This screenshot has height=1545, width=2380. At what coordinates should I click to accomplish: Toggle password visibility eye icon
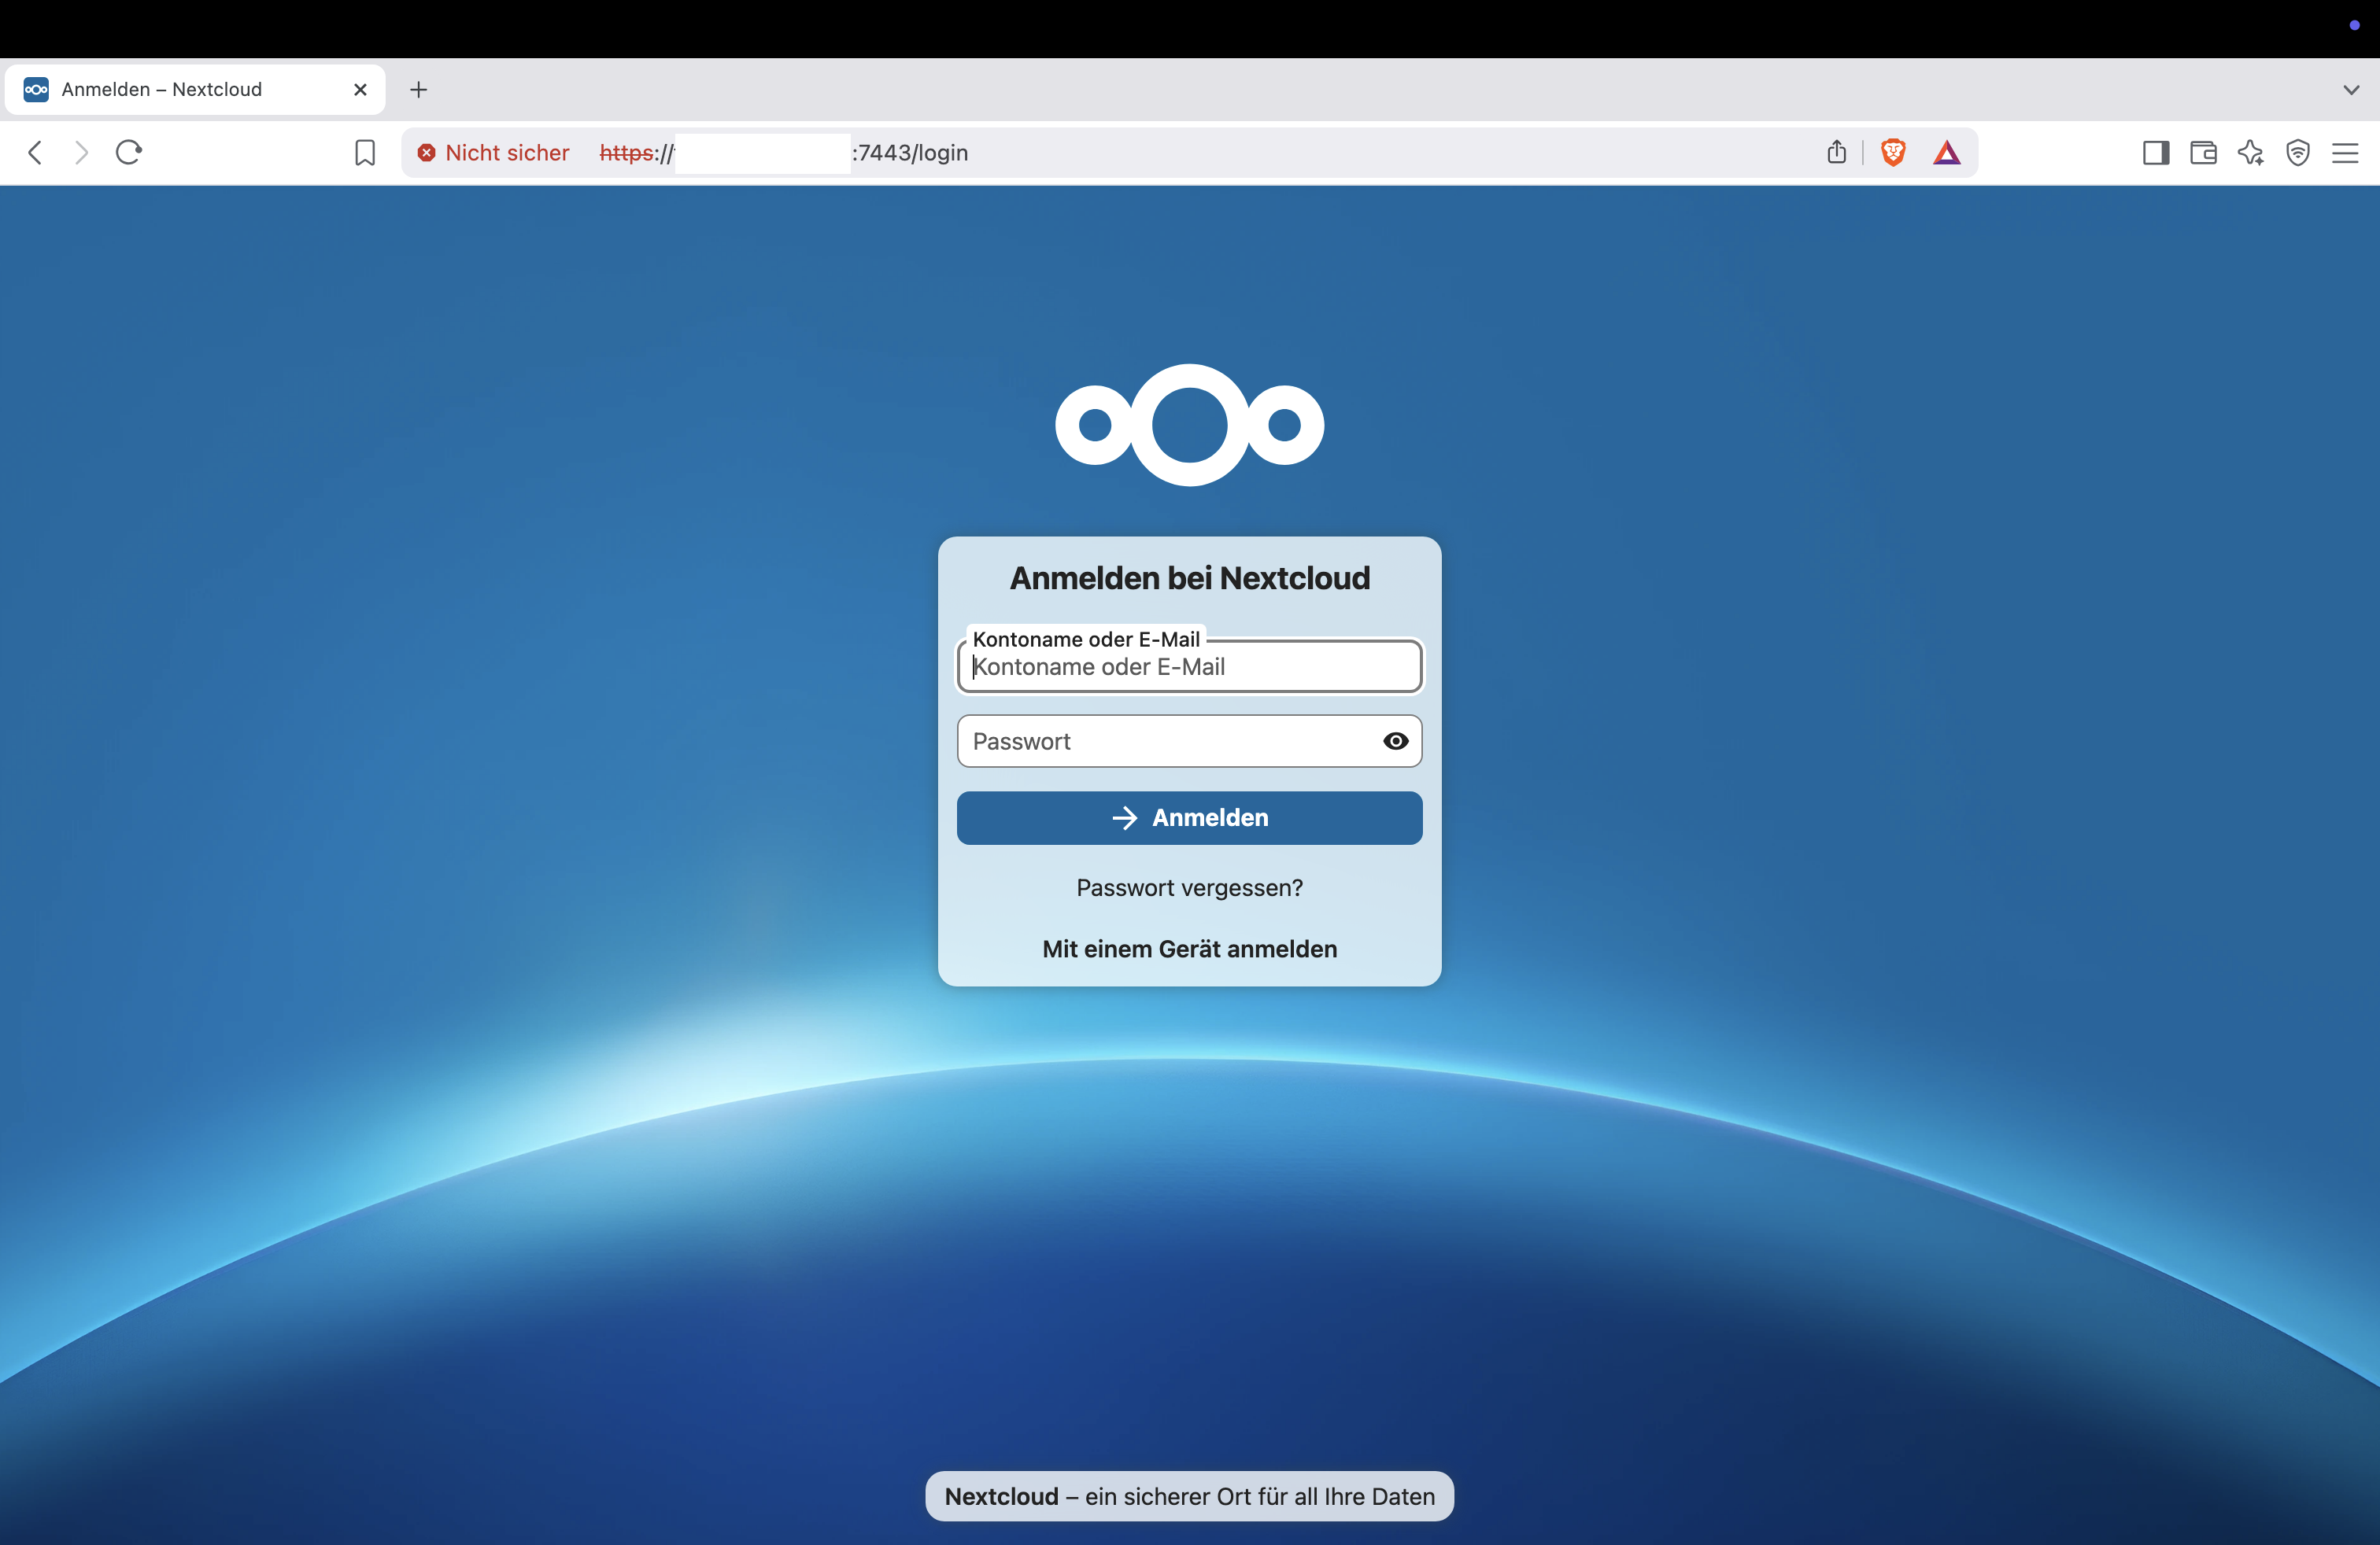tap(1396, 742)
